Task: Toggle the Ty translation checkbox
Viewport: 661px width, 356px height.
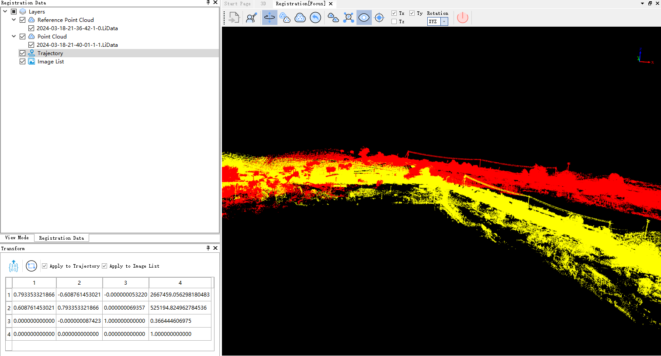Action: (x=412, y=13)
